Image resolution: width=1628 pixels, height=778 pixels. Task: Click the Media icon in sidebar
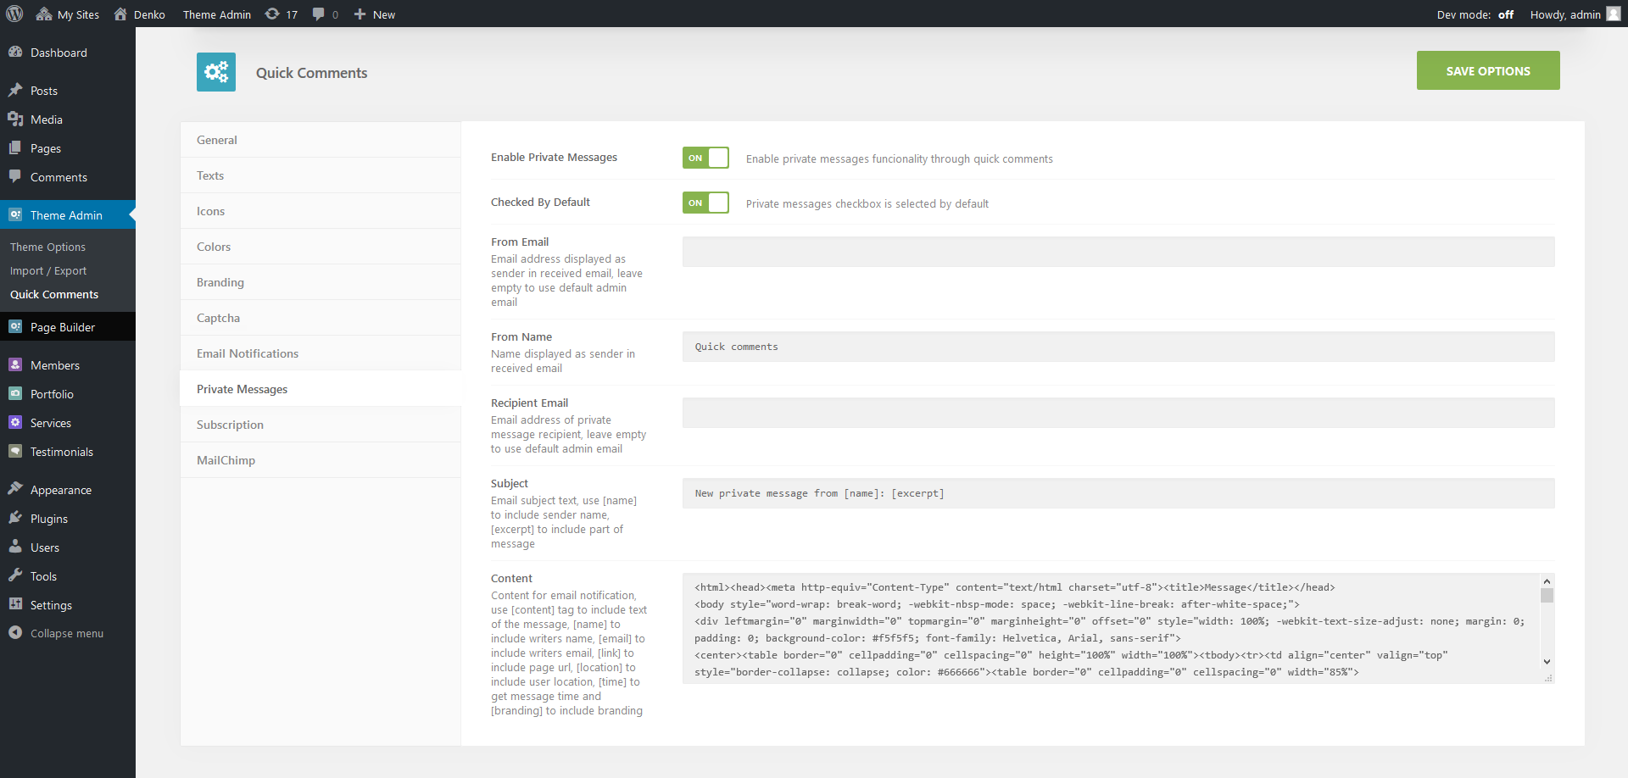(15, 119)
